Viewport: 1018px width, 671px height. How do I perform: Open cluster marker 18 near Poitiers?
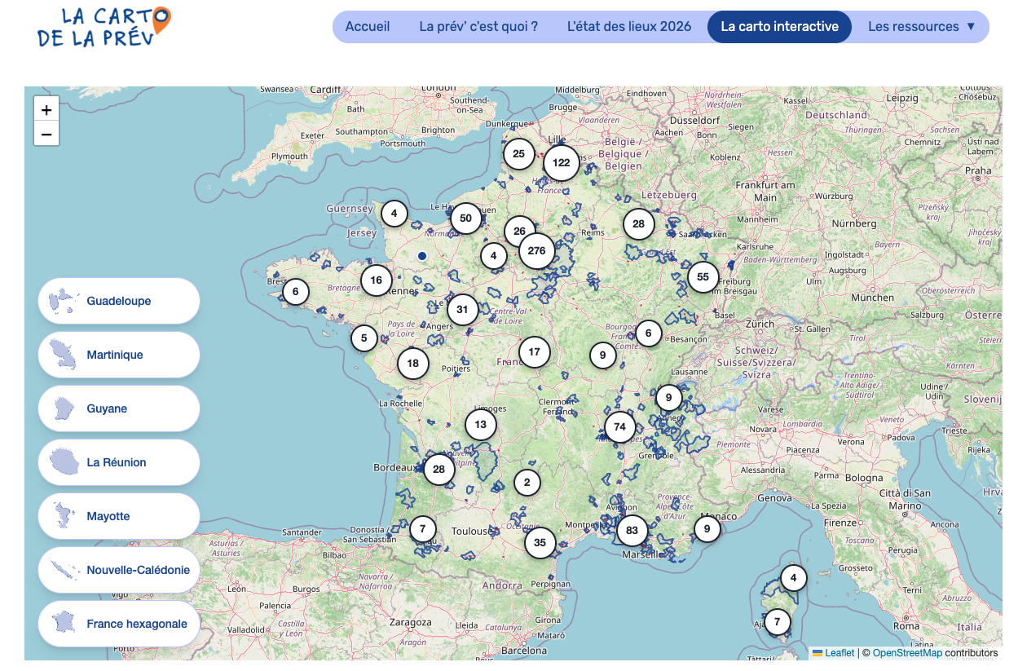pyautogui.click(x=412, y=364)
